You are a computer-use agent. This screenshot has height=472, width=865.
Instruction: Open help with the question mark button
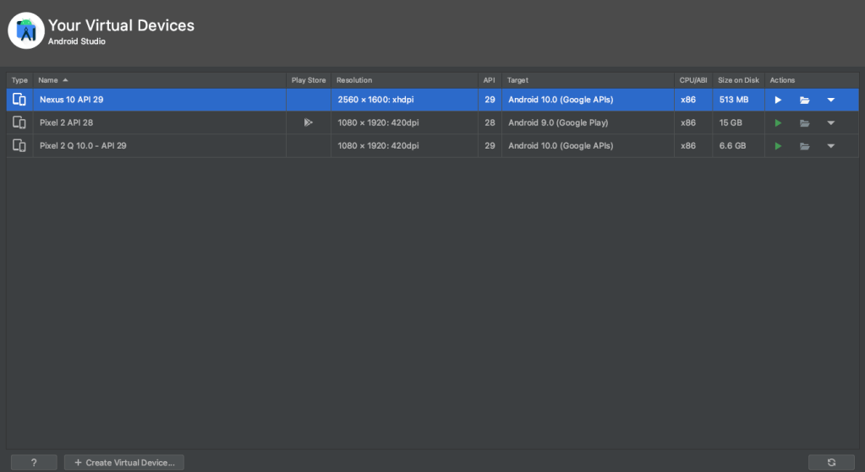pyautogui.click(x=34, y=462)
